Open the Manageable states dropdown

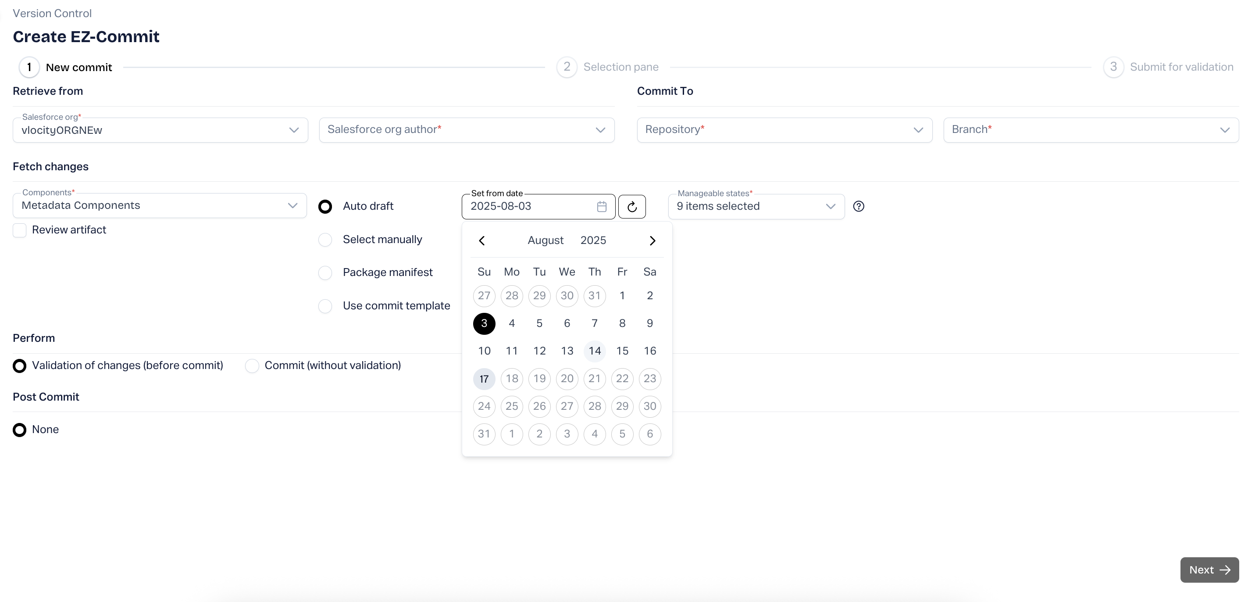756,207
